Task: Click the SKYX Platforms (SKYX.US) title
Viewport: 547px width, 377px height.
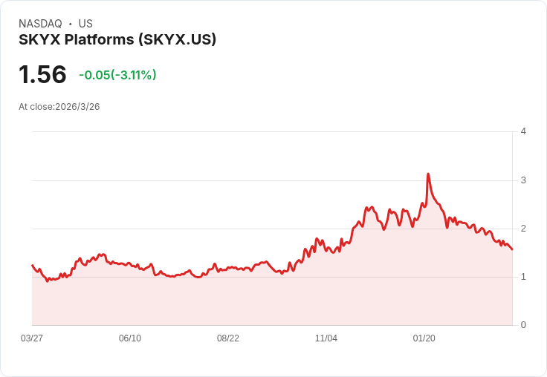Action: 117,39
